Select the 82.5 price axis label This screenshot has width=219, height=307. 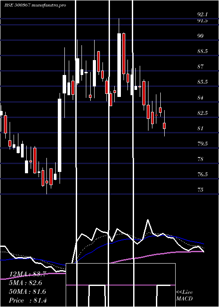(x=202, y=113)
